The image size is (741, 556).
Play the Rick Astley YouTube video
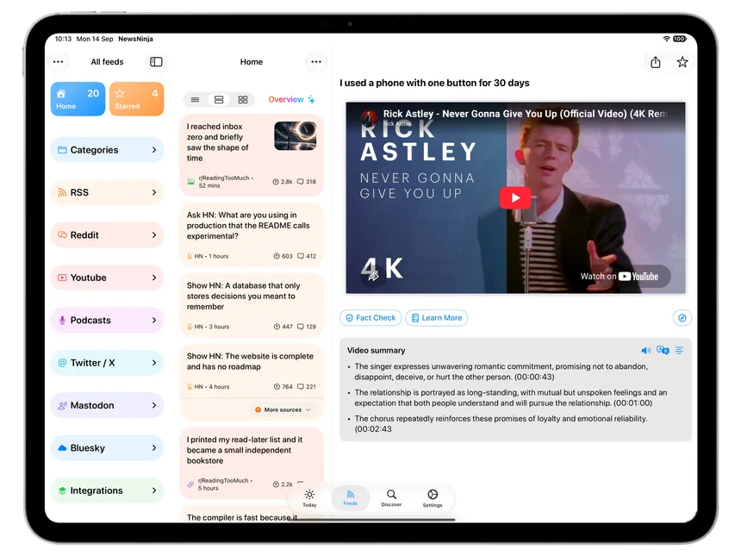pos(515,197)
